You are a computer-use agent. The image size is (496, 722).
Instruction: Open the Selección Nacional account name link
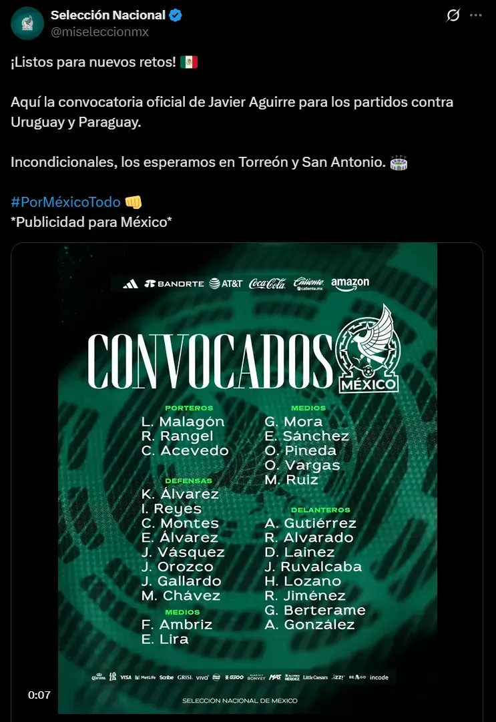pyautogui.click(x=108, y=15)
